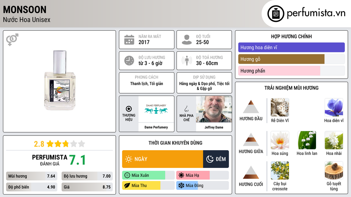
Task: Click the calendar icon beside Năm ra mắt
Action: (x=129, y=40)
